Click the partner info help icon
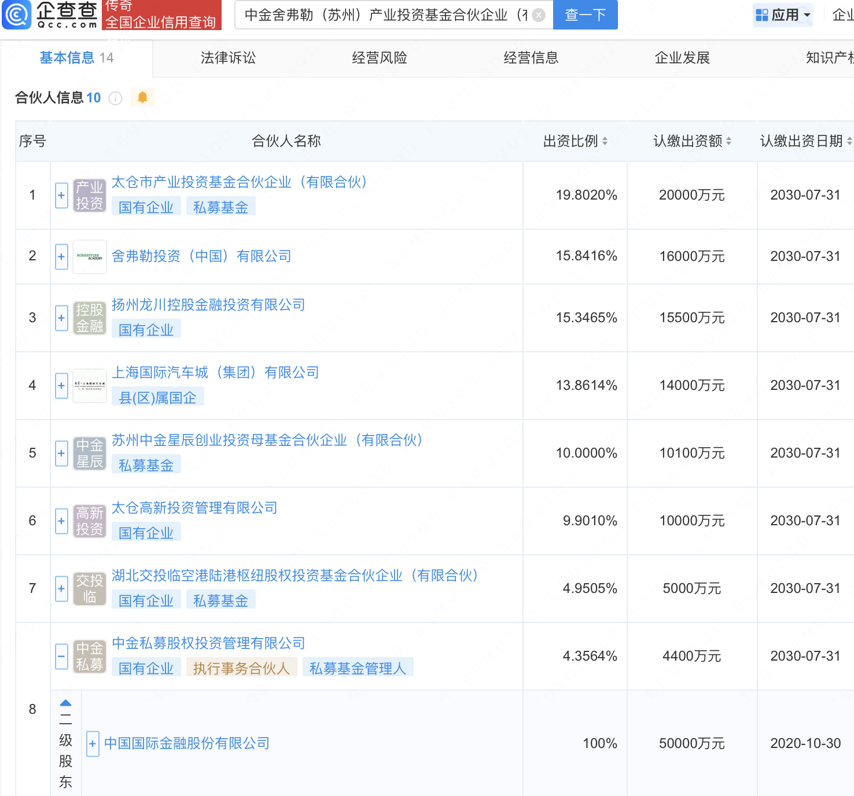This screenshot has width=854, height=796. (116, 98)
